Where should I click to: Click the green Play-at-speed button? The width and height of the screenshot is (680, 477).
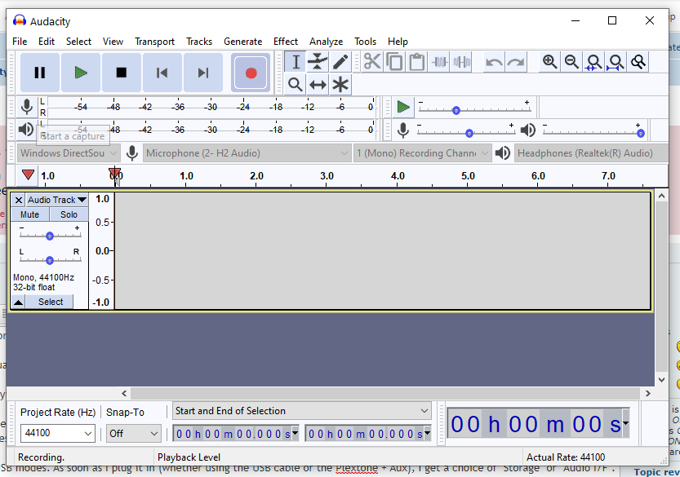[x=403, y=107]
